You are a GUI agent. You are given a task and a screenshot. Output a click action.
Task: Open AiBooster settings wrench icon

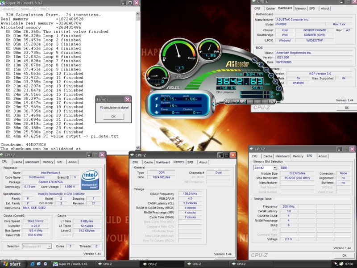[254, 60]
